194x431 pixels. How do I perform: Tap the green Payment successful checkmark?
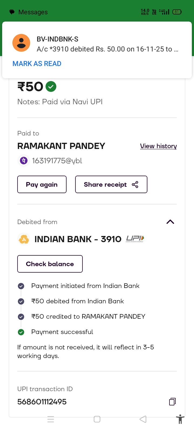coord(21,332)
